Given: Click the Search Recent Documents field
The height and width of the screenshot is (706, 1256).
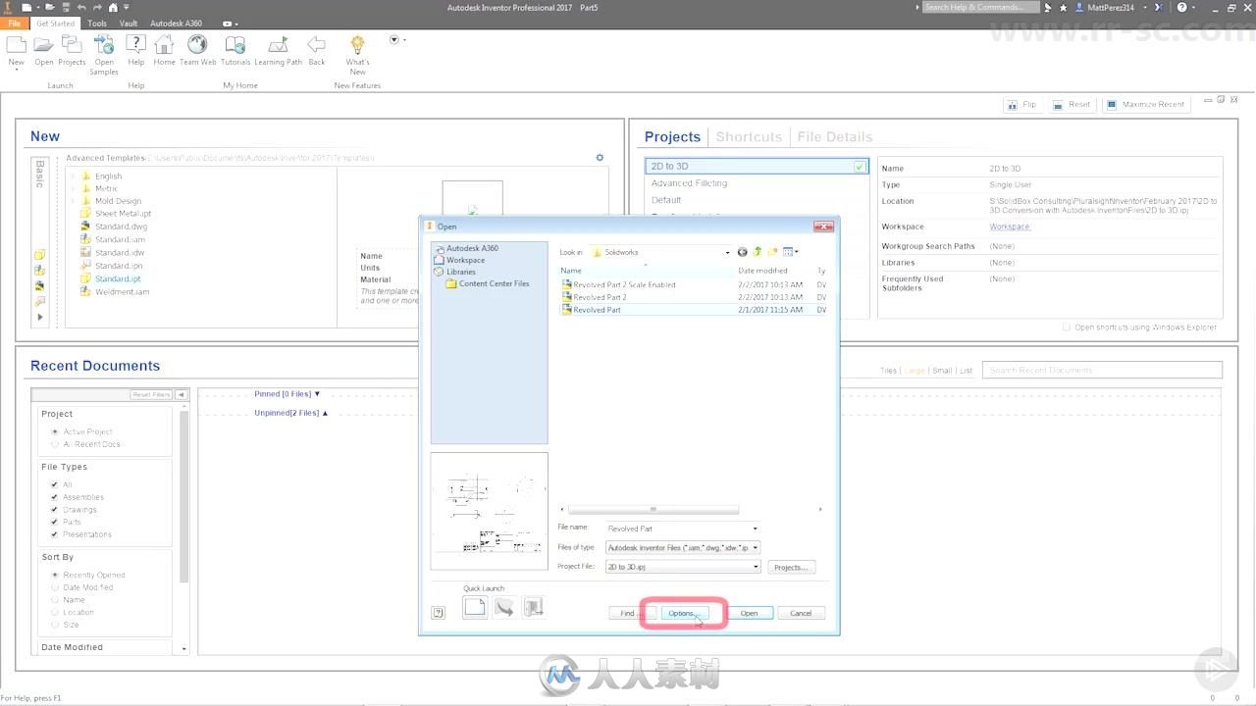Looking at the screenshot, I should (1103, 370).
